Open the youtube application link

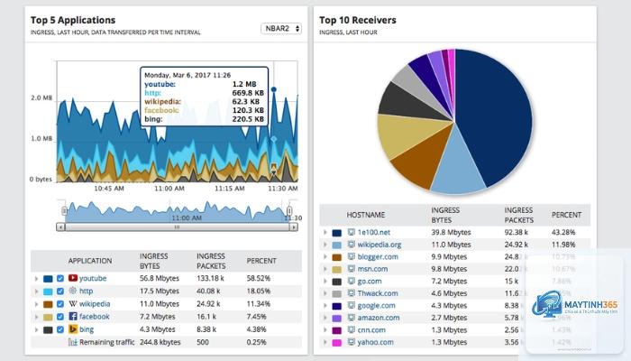[x=93, y=278]
